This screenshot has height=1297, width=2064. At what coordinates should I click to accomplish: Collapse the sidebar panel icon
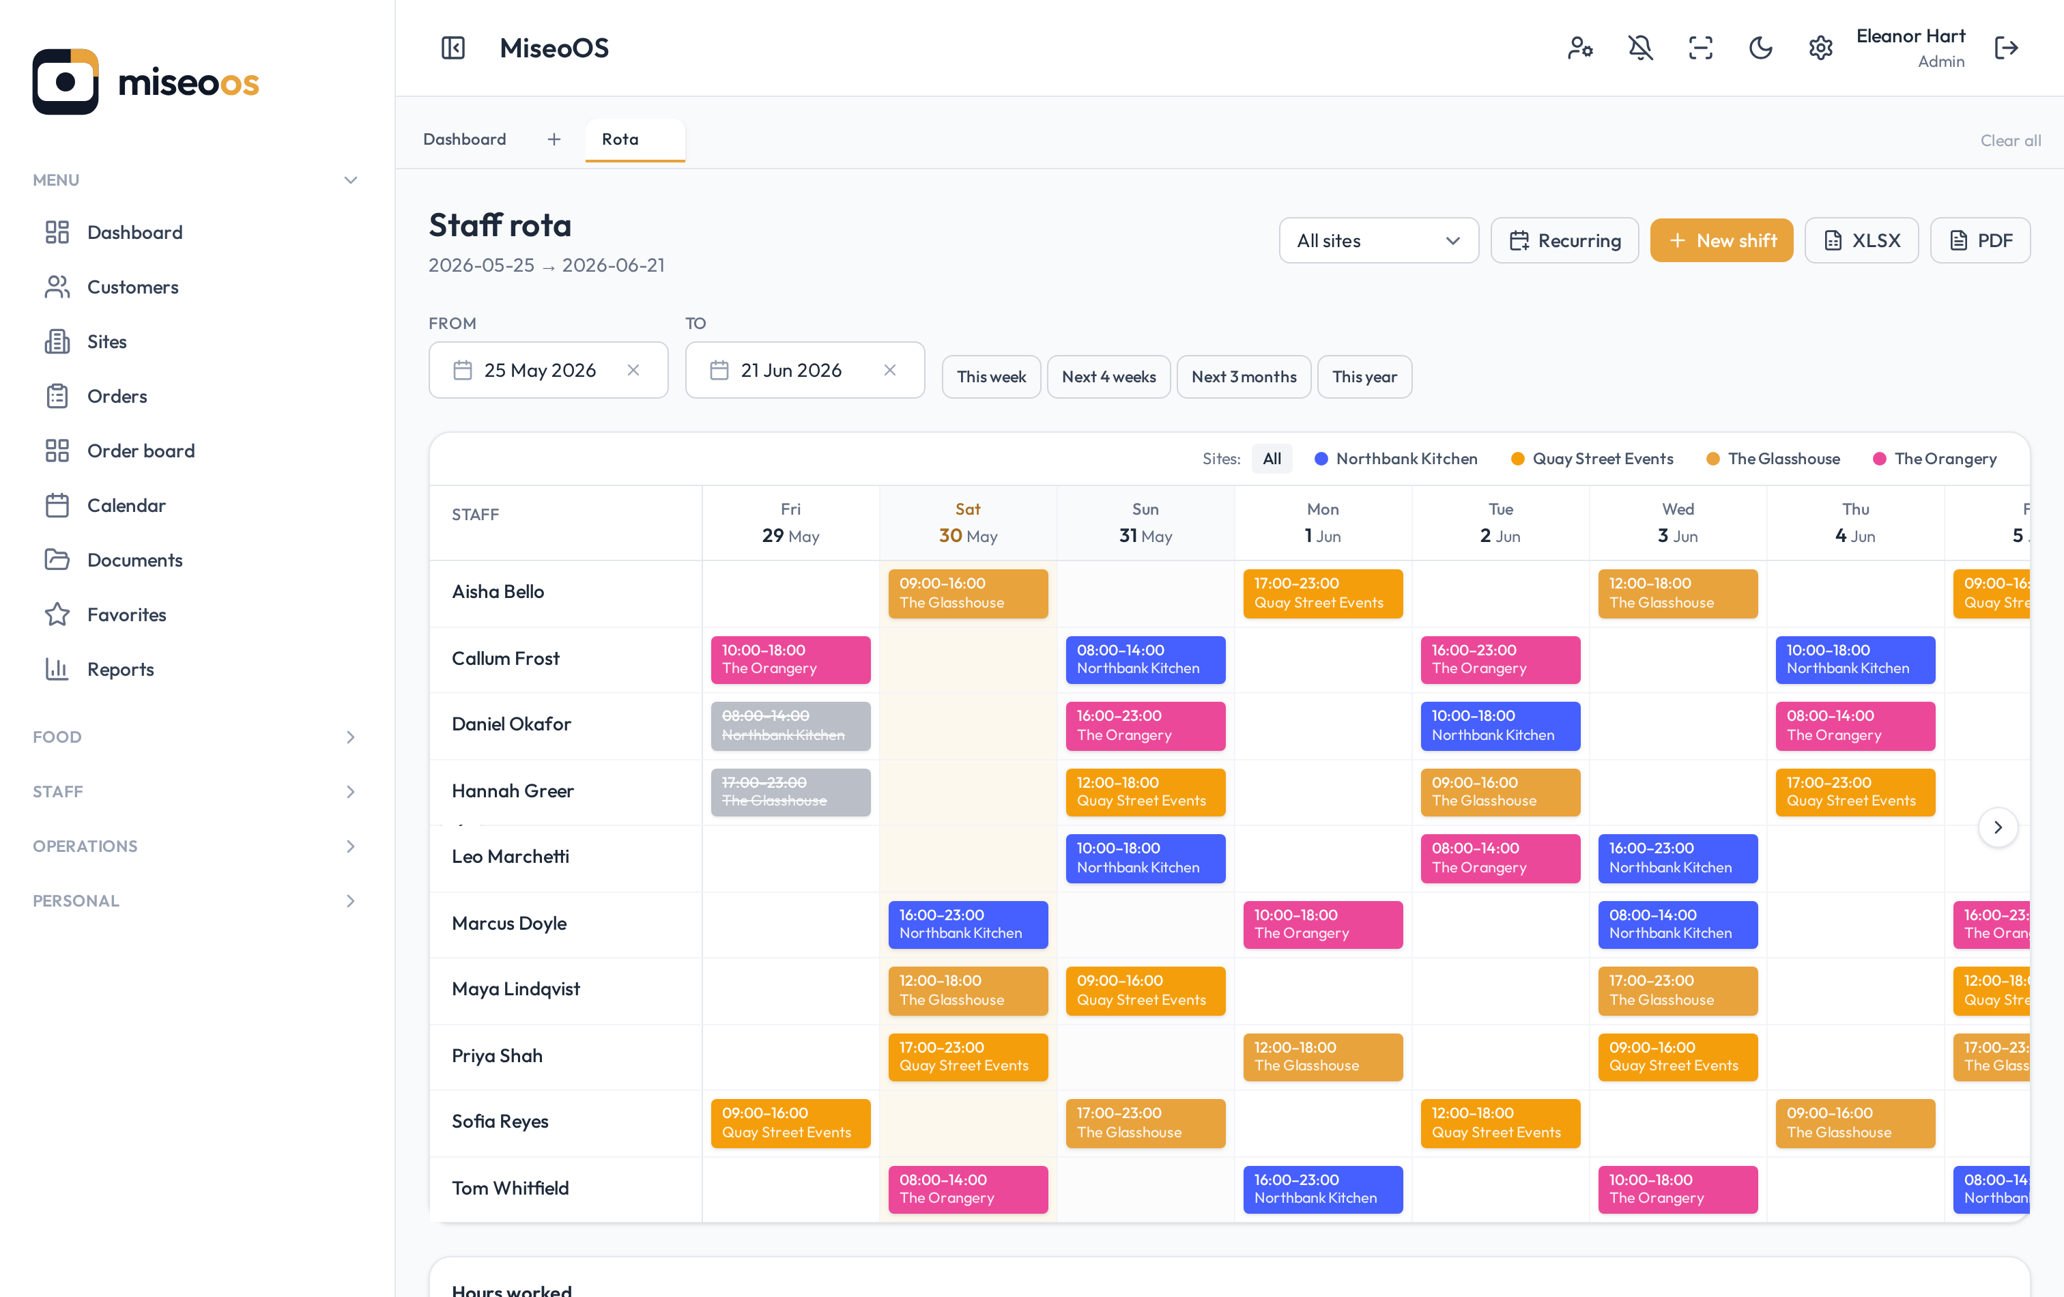(453, 48)
